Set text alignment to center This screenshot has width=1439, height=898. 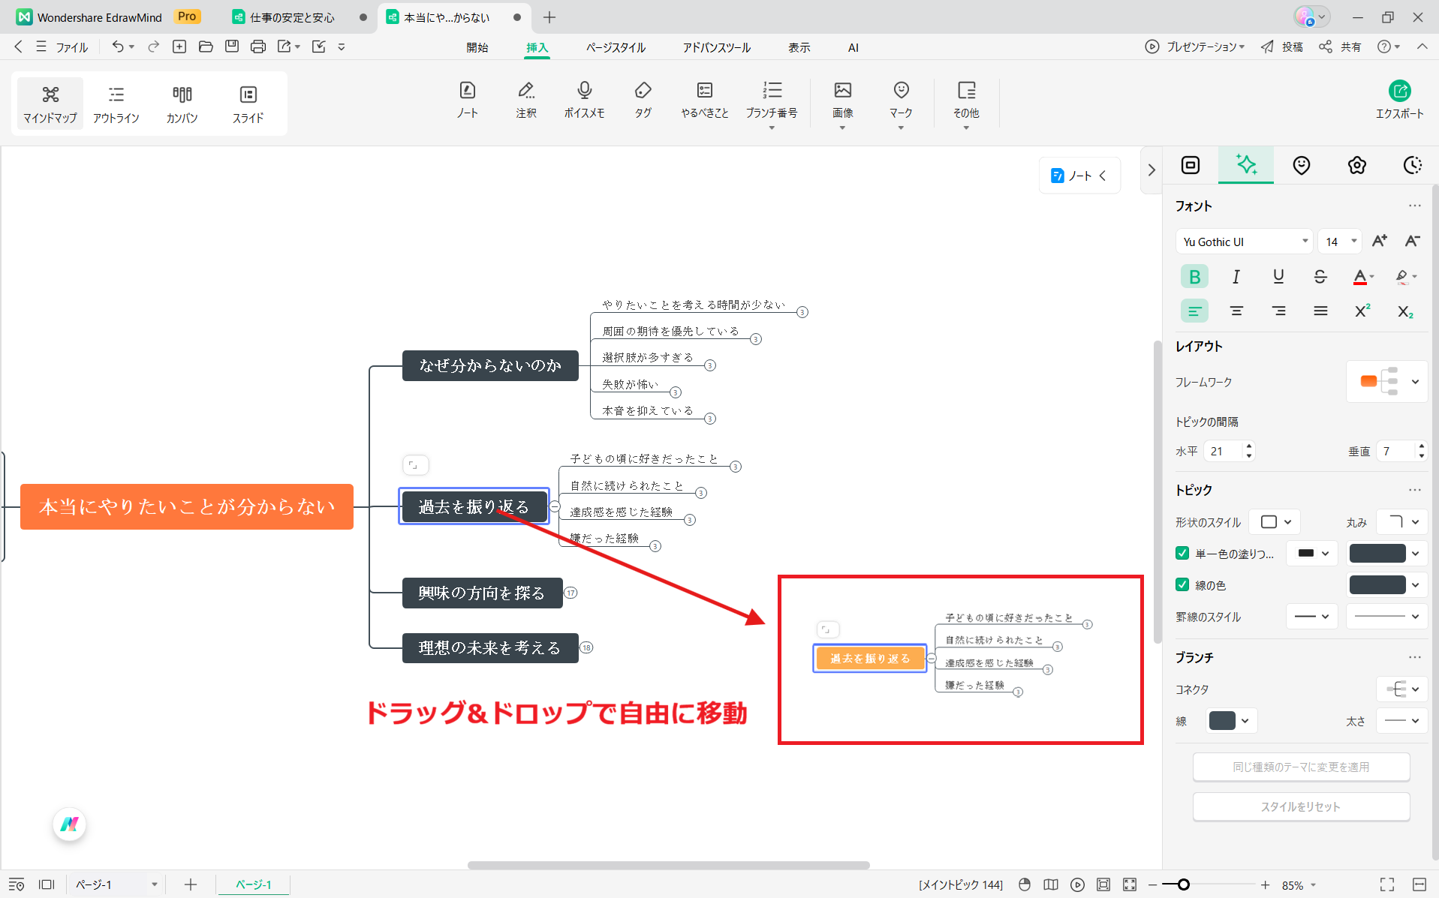point(1236,311)
